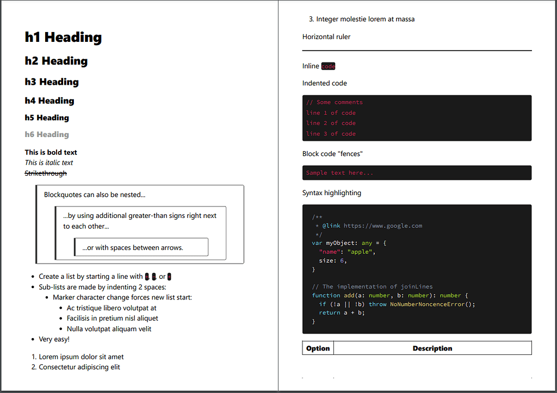Click the Description table header cell

pyautogui.click(x=432, y=348)
